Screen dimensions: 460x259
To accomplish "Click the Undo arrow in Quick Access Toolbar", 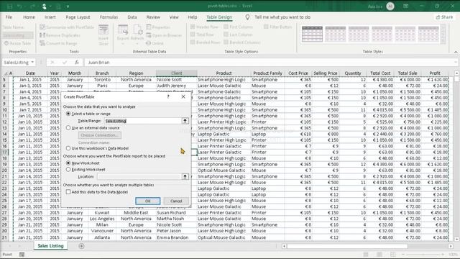I will tap(19, 6).
